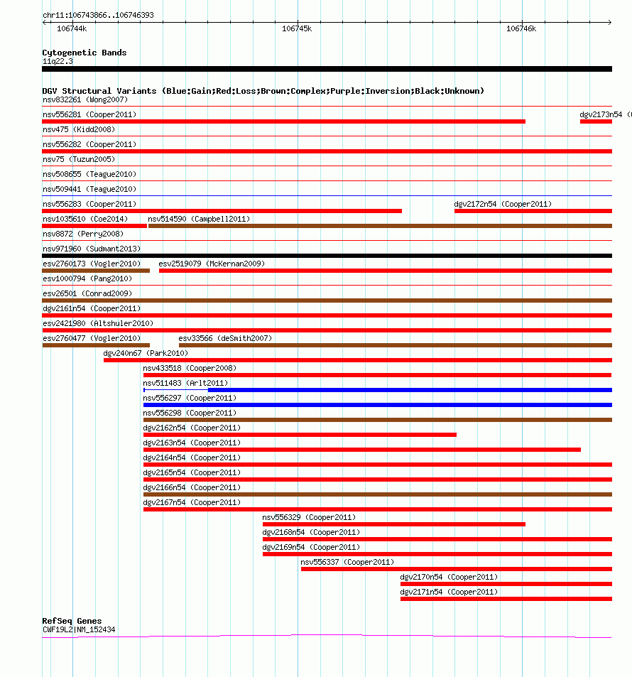Click the dgv2163n54 (Cooper2011) label
Image resolution: width=632 pixels, height=677 pixels.
(192, 443)
